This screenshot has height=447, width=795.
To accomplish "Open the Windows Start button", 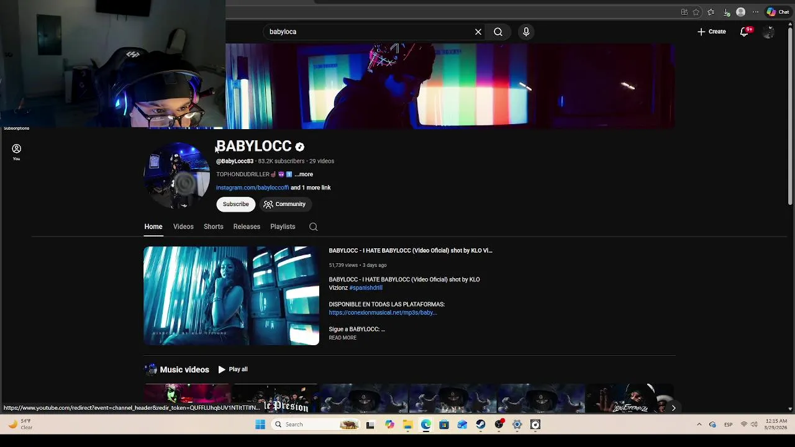I will point(260,425).
